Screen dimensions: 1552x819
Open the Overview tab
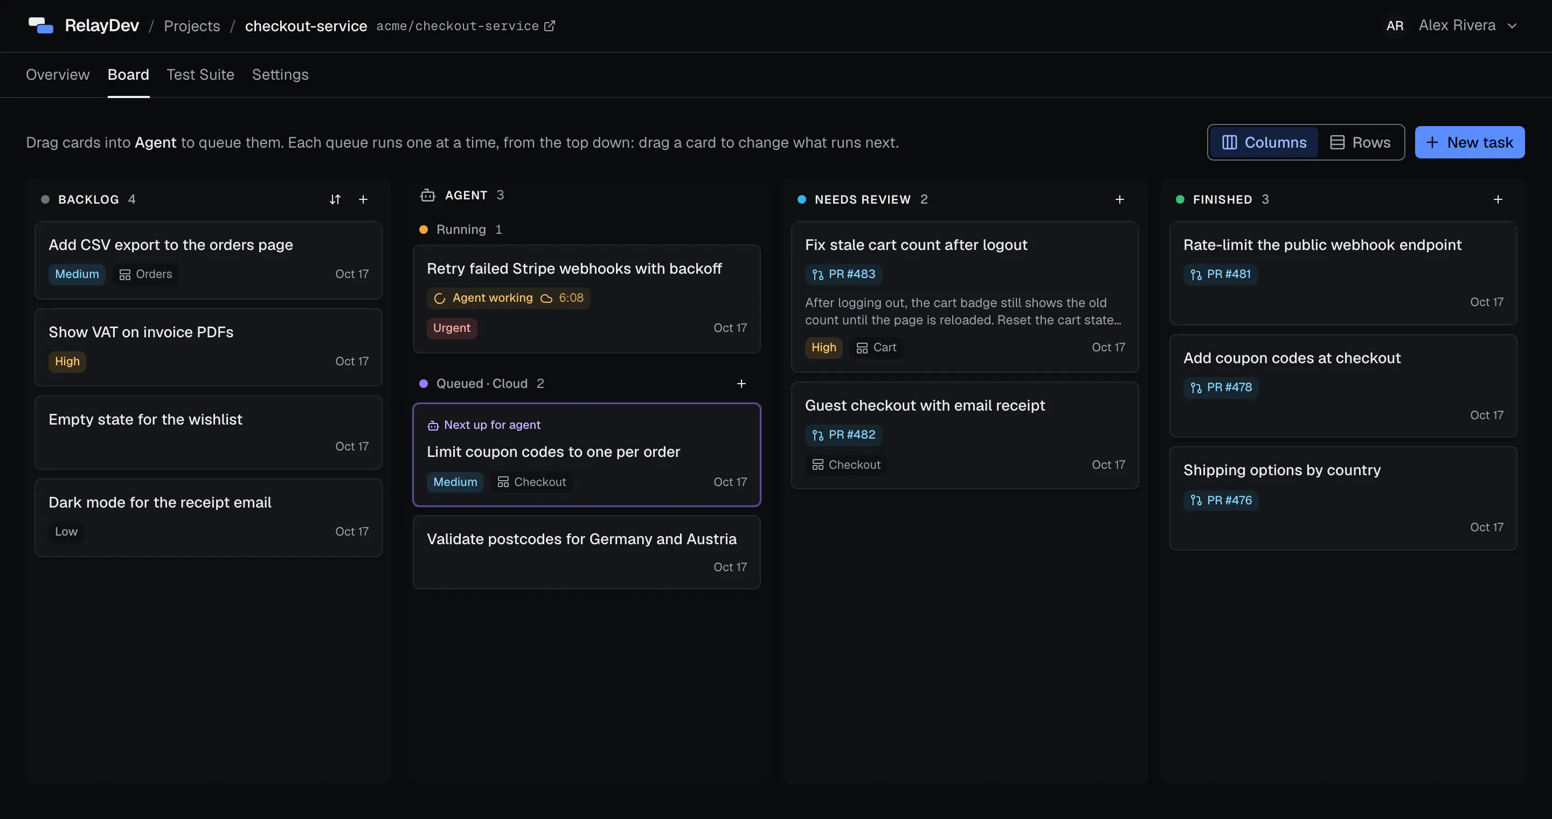(58, 75)
